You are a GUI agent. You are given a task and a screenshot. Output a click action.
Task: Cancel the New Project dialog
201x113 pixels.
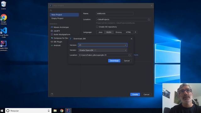pyautogui.click(x=146, y=94)
